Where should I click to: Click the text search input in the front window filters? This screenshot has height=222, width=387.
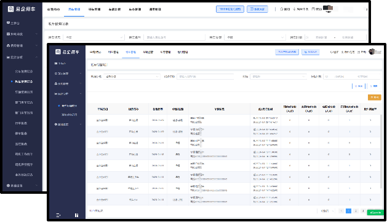pos(205,77)
